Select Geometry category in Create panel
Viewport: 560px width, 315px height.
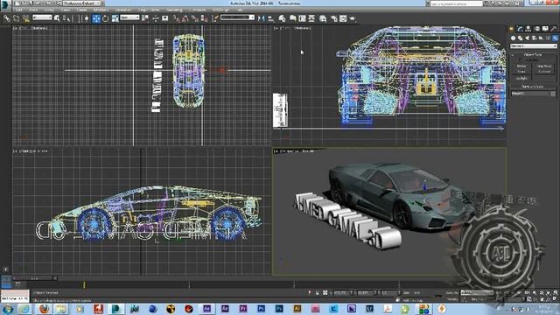click(514, 38)
